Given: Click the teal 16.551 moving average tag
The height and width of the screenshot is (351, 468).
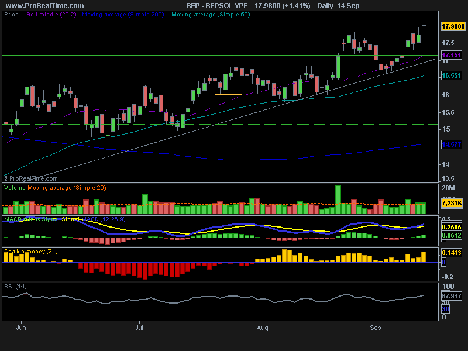Looking at the screenshot, I should (x=452, y=75).
